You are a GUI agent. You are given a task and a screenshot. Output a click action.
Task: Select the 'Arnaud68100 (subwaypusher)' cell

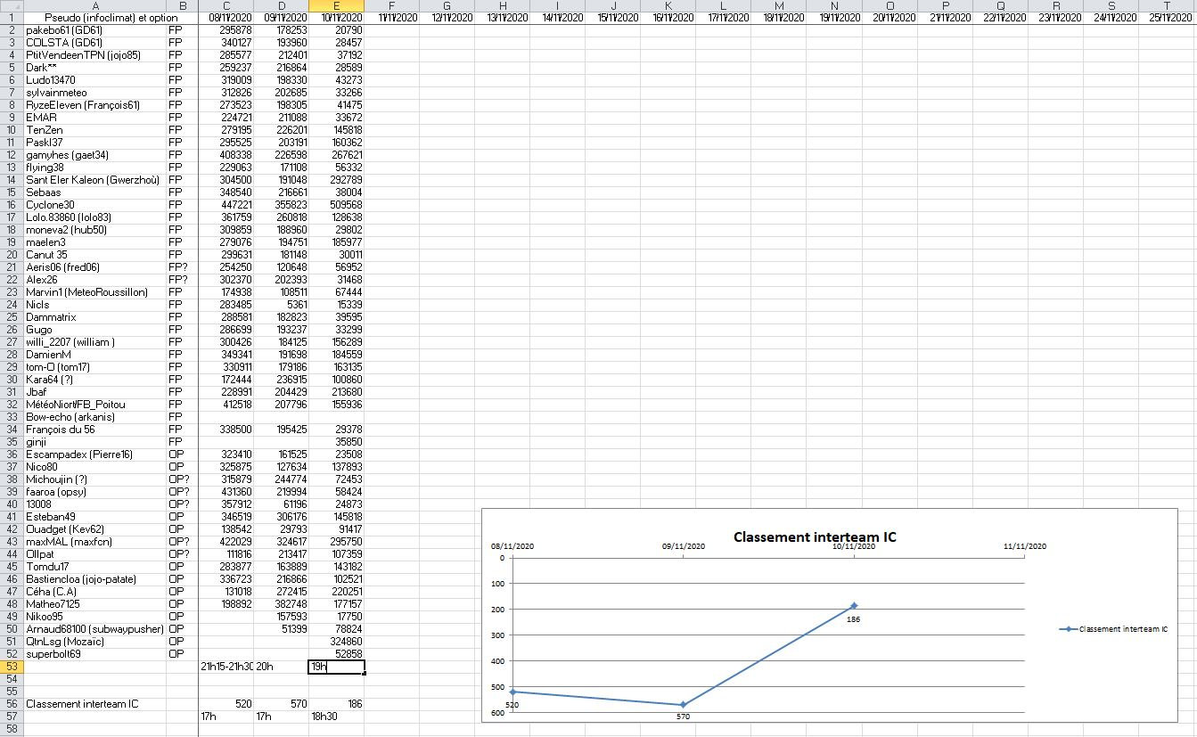[94, 628]
